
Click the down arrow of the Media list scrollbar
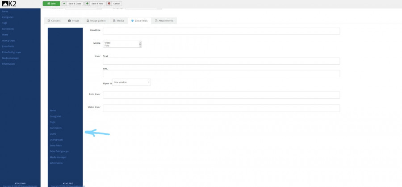click(140, 46)
